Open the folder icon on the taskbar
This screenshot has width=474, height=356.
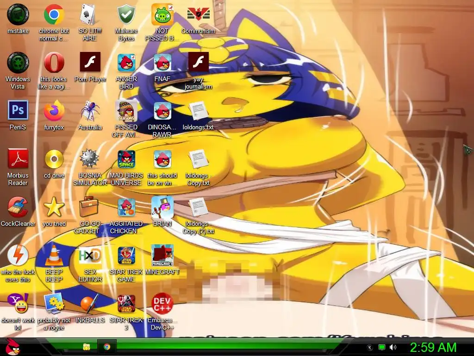pyautogui.click(x=87, y=347)
